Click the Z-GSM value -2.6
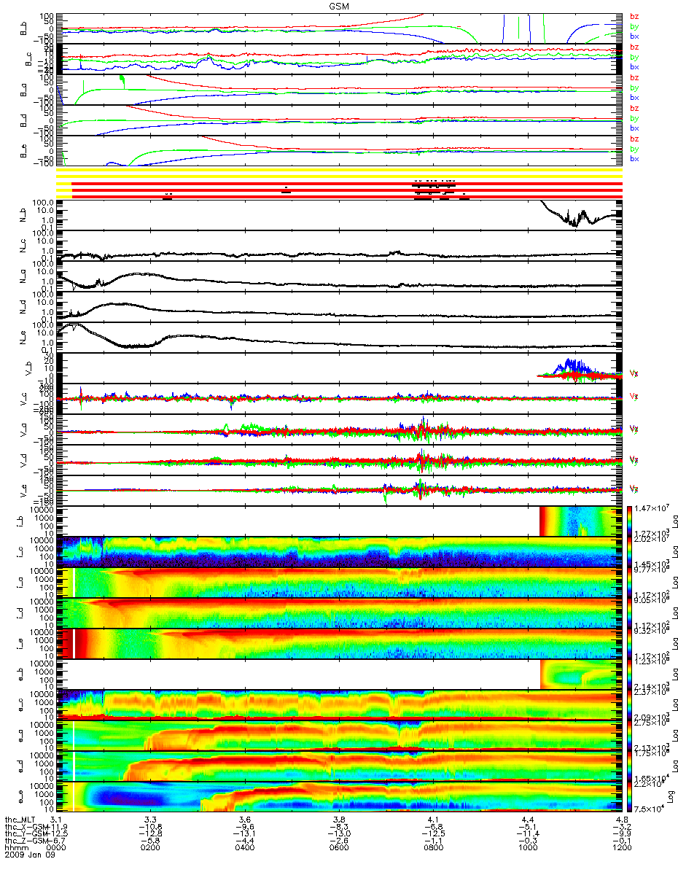 [339, 839]
